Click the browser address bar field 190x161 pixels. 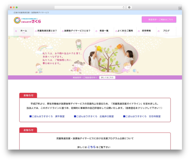[x=90, y=7]
